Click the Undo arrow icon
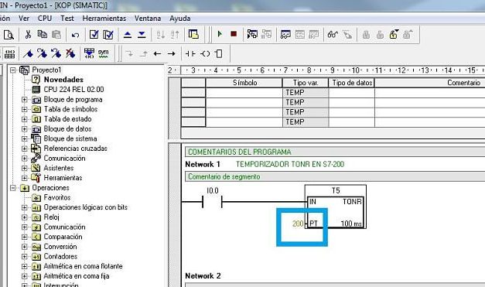The image size is (485, 287). point(75,35)
